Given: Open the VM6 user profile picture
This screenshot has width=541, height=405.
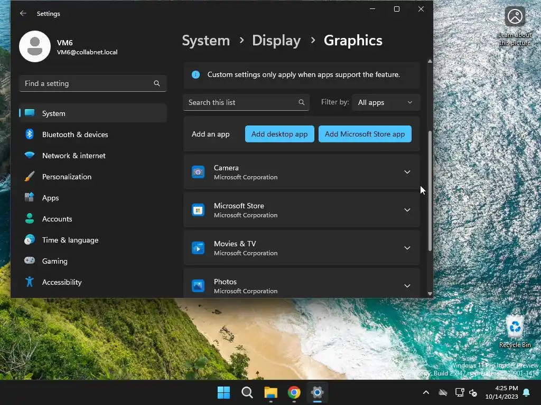Looking at the screenshot, I should (x=35, y=46).
